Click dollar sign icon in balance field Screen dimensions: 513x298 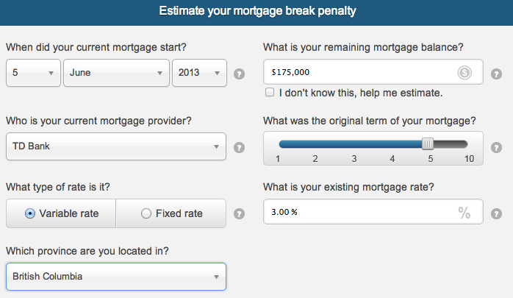click(464, 72)
